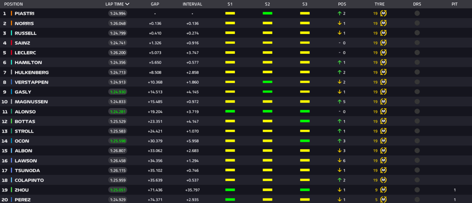
Task: Toggle the DRS indicator for Norris
Action: pyautogui.click(x=417, y=23)
